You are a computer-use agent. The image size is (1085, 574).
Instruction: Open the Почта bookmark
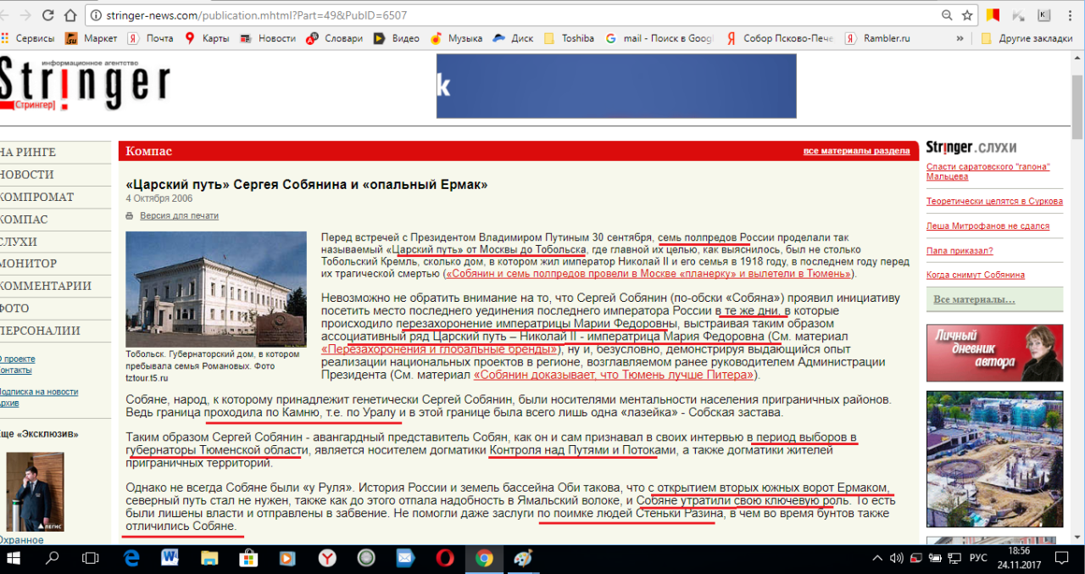point(151,38)
